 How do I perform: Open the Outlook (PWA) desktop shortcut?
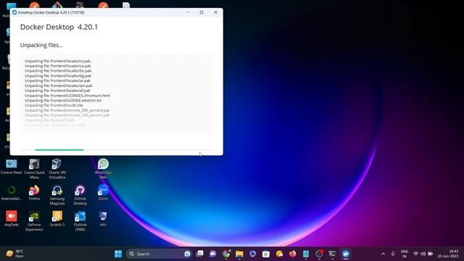click(x=80, y=221)
